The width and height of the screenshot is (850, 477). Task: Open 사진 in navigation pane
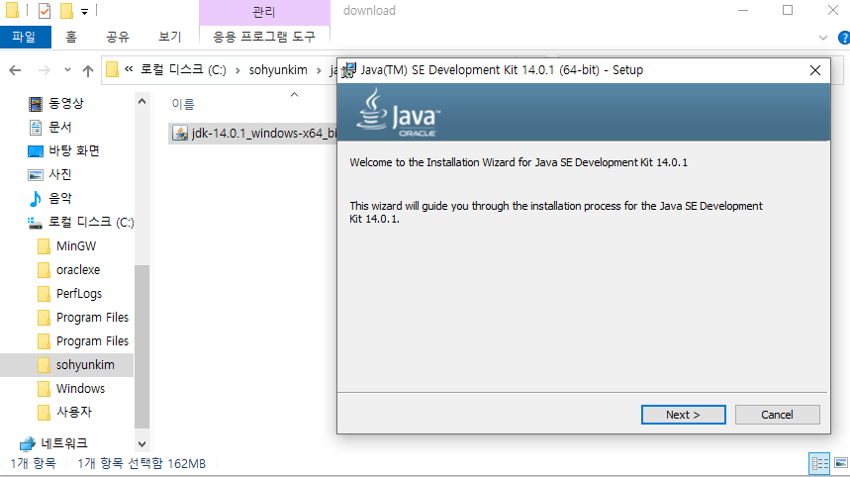[x=60, y=174]
